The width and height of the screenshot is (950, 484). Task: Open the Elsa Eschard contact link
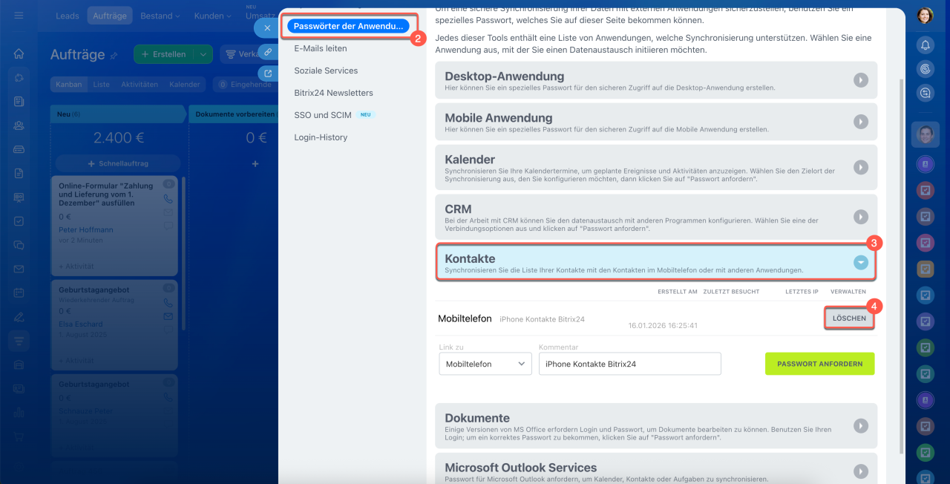81,324
